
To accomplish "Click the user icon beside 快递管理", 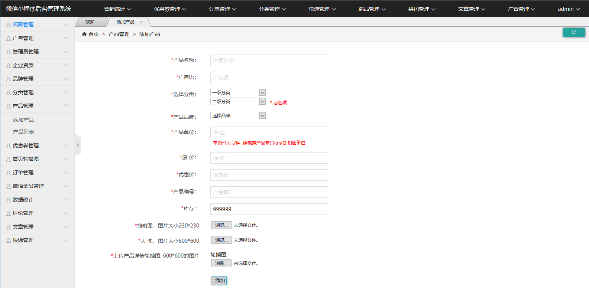I will pos(8,240).
